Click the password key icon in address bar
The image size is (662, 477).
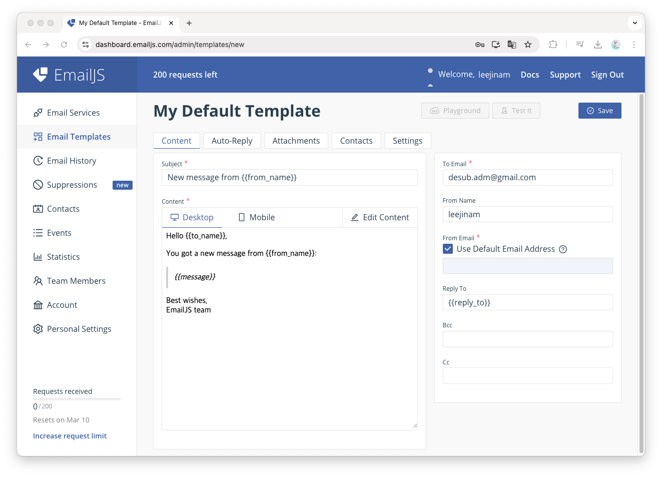tap(480, 45)
